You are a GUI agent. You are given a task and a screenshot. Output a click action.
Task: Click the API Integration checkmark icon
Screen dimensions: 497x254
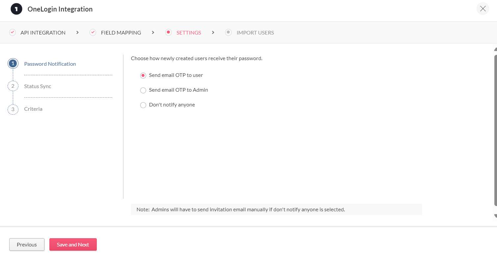13,32
